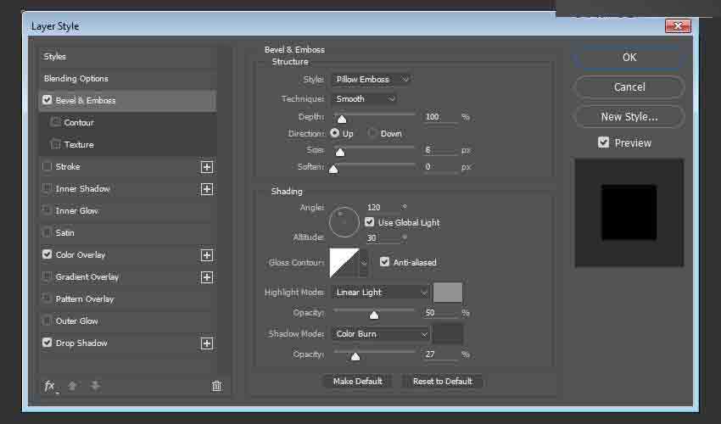Viewport: 721px width, 424px height.
Task: Toggle the Anti-aliased checkbox
Action: click(385, 262)
